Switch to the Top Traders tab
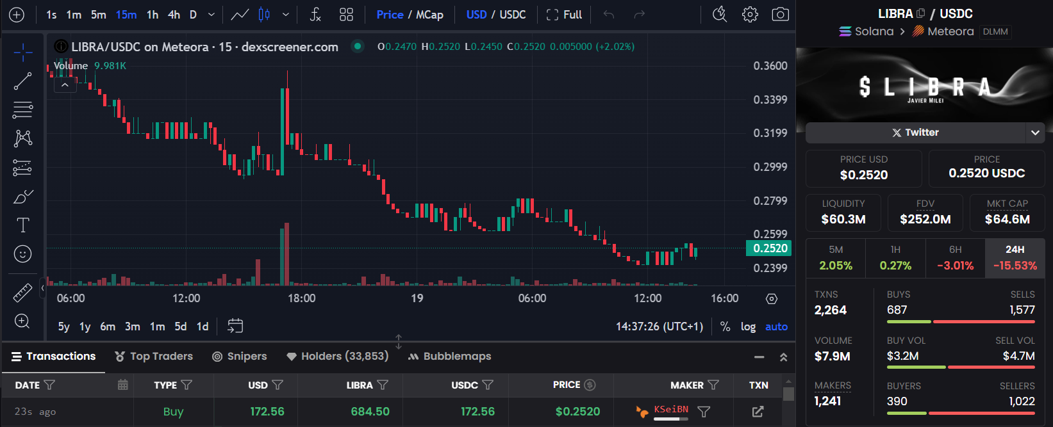The height and width of the screenshot is (427, 1053). pyautogui.click(x=154, y=357)
